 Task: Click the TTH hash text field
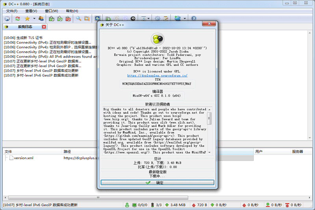click(x=157, y=84)
